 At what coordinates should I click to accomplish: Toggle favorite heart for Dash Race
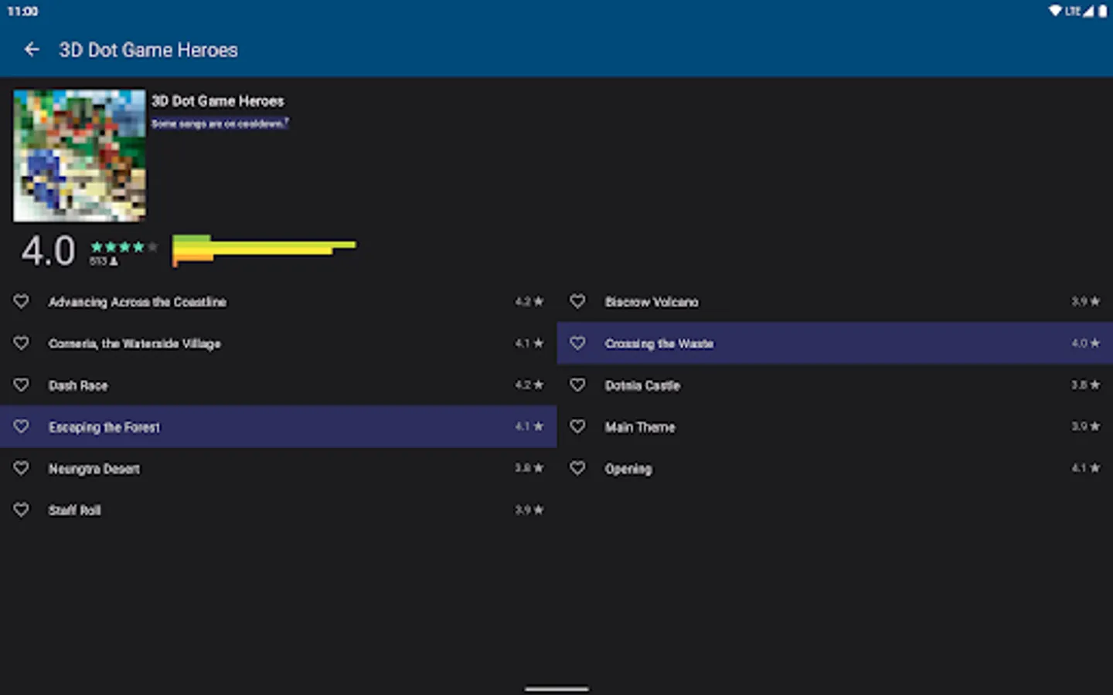click(22, 385)
